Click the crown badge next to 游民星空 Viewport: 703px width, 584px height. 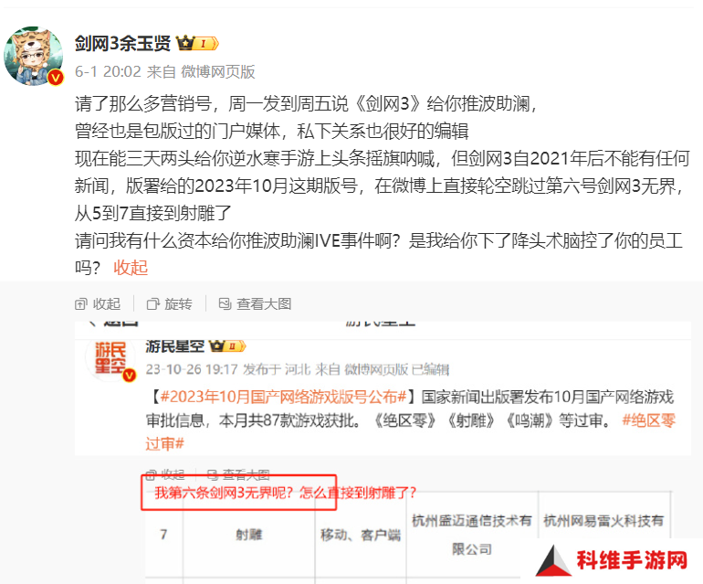(227, 346)
